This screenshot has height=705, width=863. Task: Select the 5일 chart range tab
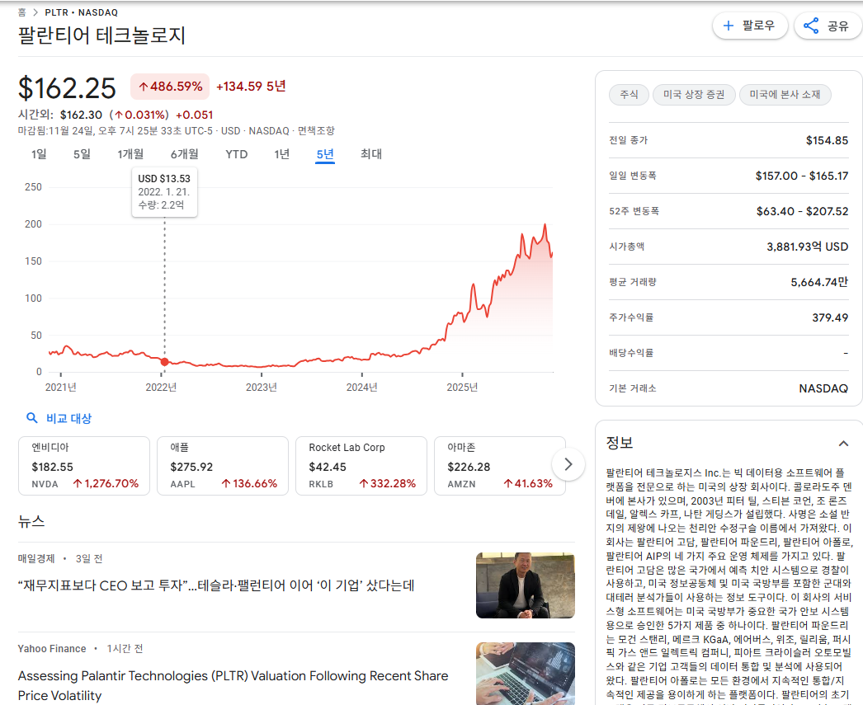coord(82,154)
